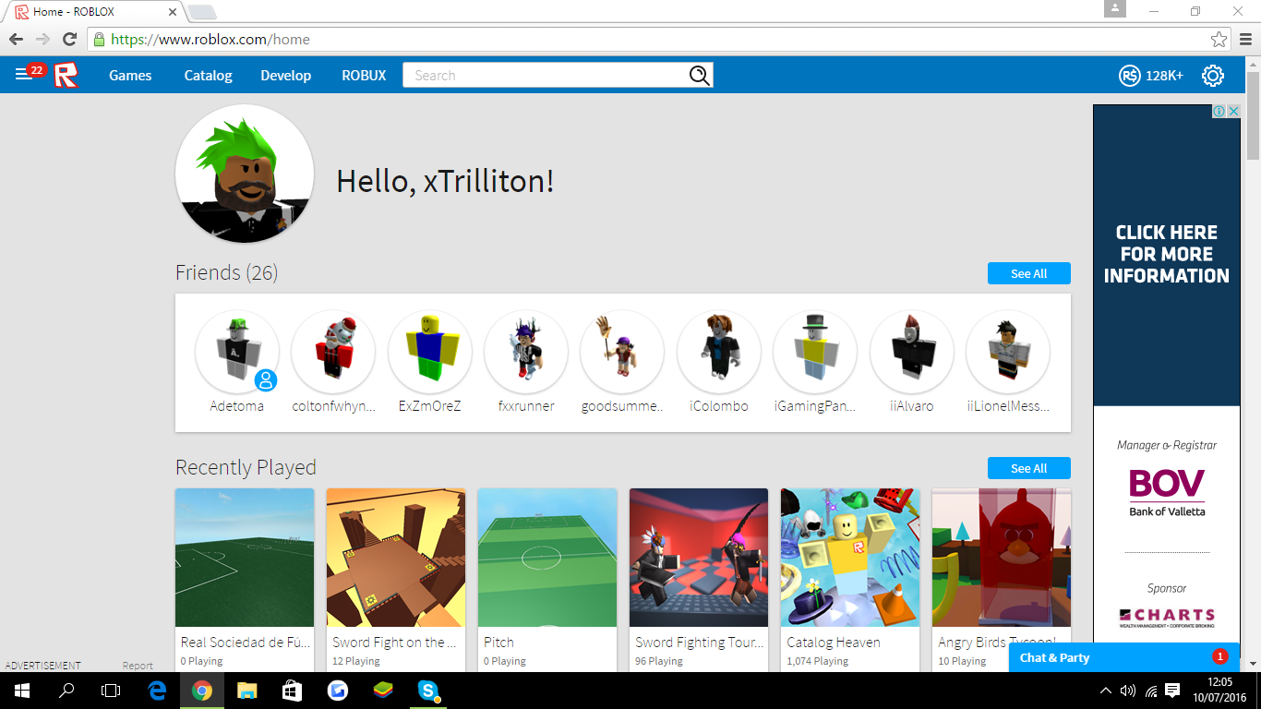Open the Catalog Heaven game
Image resolution: width=1261 pixels, height=709 pixels.
[x=850, y=558]
